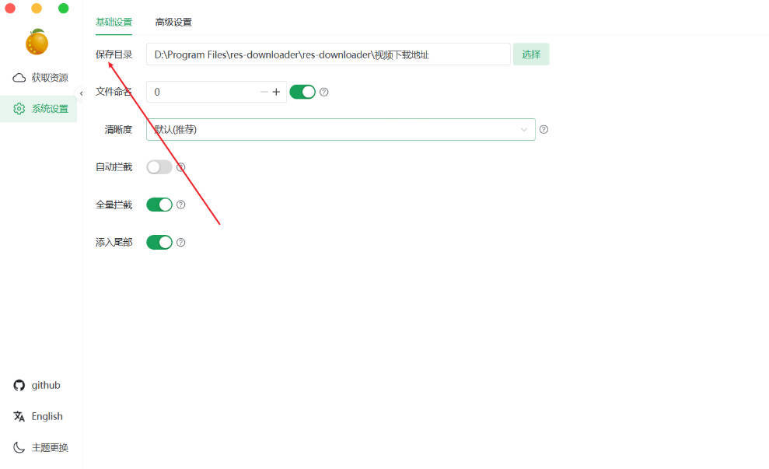Switch language using the translate icon
Screen dimensions: 769x469
(18, 416)
